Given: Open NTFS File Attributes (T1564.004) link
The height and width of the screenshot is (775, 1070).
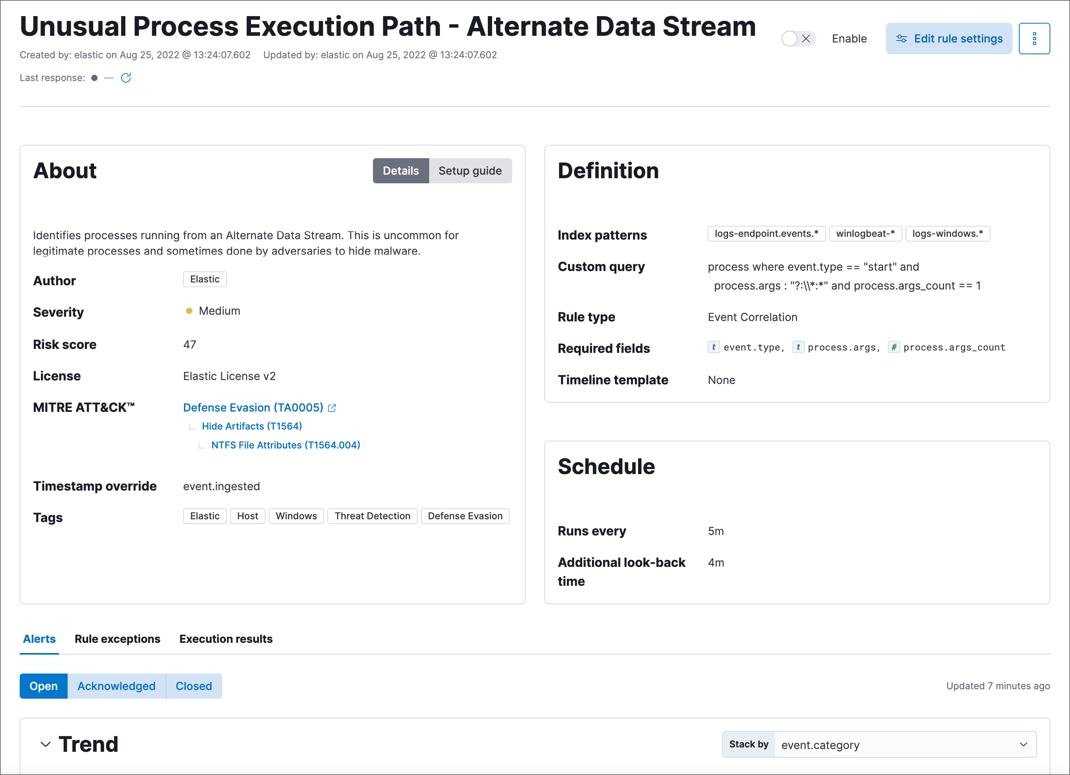Looking at the screenshot, I should coord(286,445).
